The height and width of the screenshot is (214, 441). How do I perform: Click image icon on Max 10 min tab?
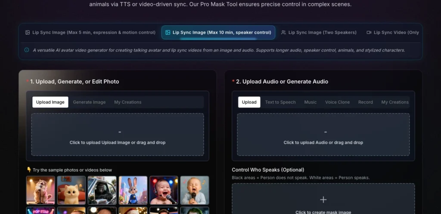168,33
